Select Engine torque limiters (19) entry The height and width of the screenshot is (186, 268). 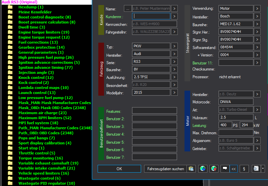[x=44, y=32]
